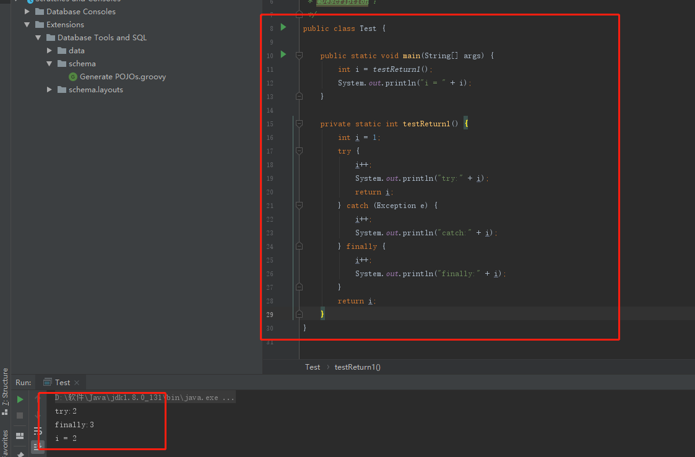Screen dimensions: 695x457
Task: Click the 'int i = 1;' statement
Action: pos(359,137)
